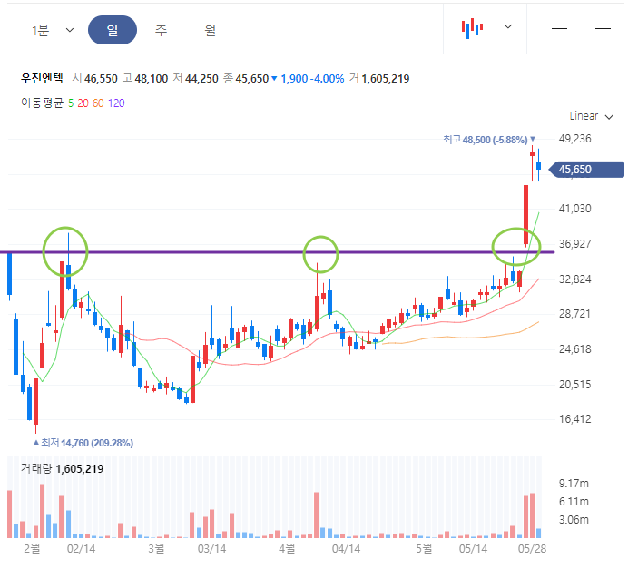Click the opening price 46,550
The height and width of the screenshot is (588, 628).
(101, 79)
